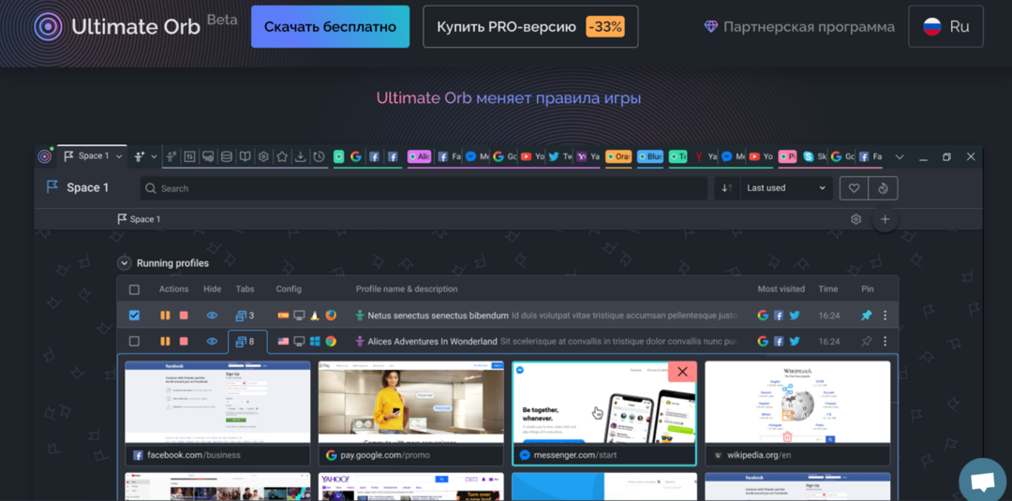Image resolution: width=1012 pixels, height=501 pixels.
Task: Open the chat support bubble
Action: click(x=982, y=481)
